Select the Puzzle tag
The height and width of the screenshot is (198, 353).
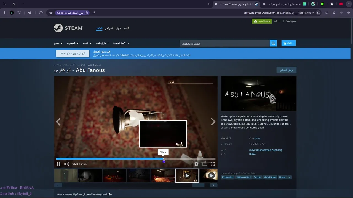coord(257,177)
